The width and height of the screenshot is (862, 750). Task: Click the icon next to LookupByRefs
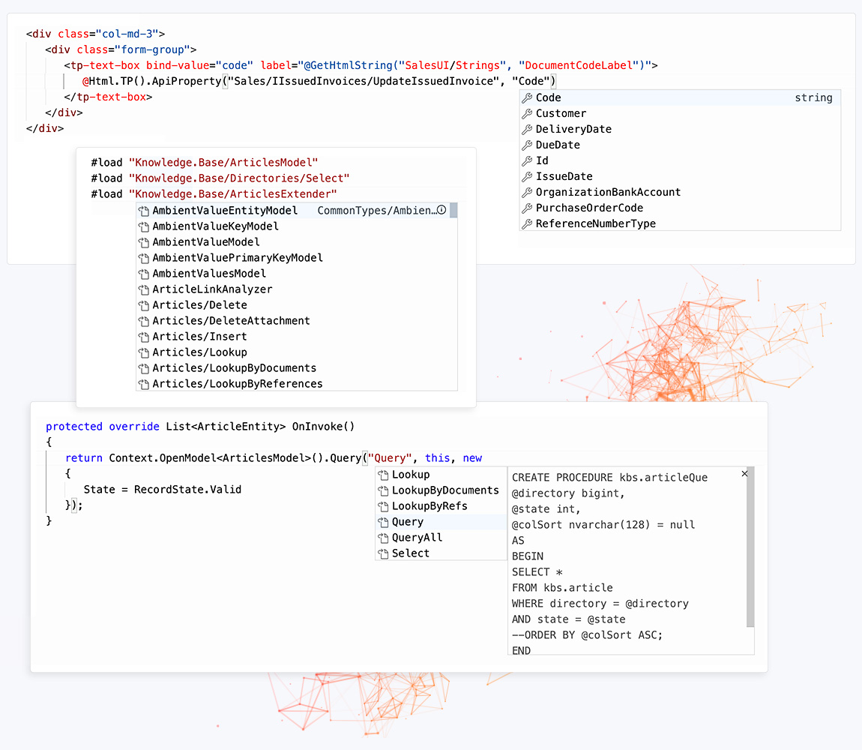point(383,506)
